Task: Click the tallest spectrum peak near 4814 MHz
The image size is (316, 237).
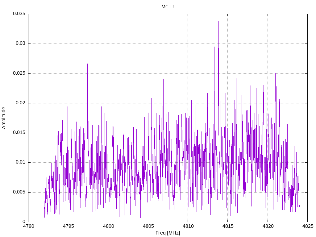Action: tap(219, 22)
